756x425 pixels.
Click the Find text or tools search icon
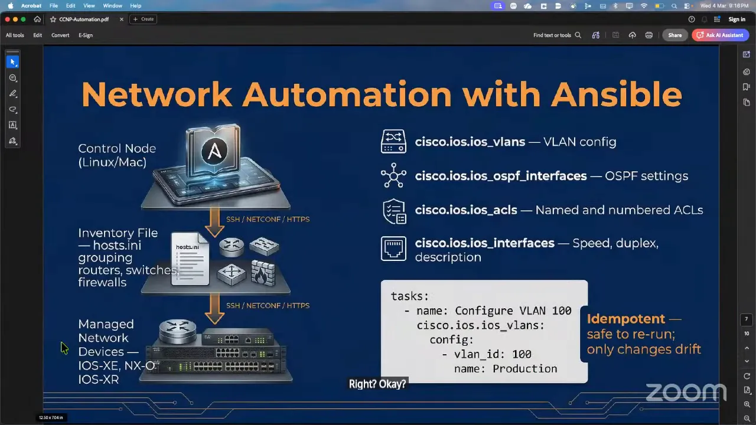pyautogui.click(x=578, y=35)
